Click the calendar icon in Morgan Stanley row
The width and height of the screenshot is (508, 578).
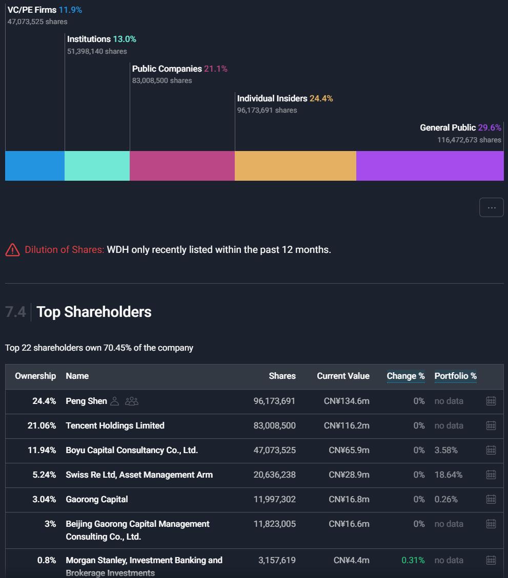pos(491,560)
